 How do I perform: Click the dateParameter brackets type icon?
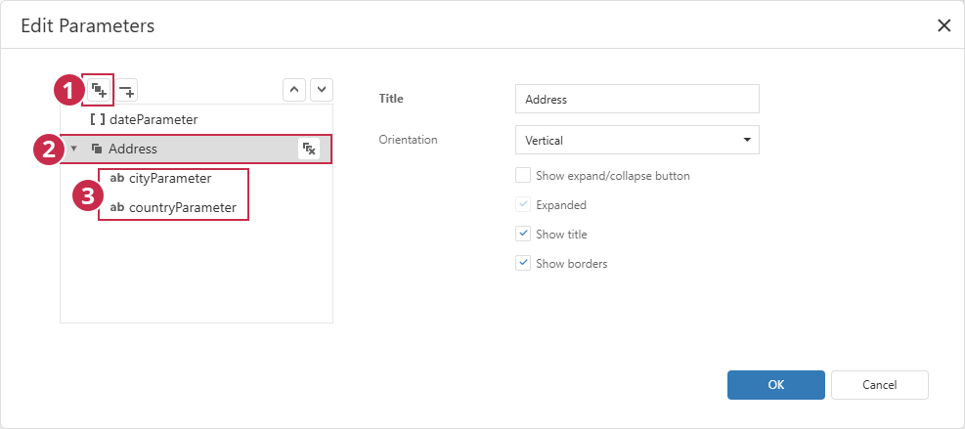coord(97,119)
